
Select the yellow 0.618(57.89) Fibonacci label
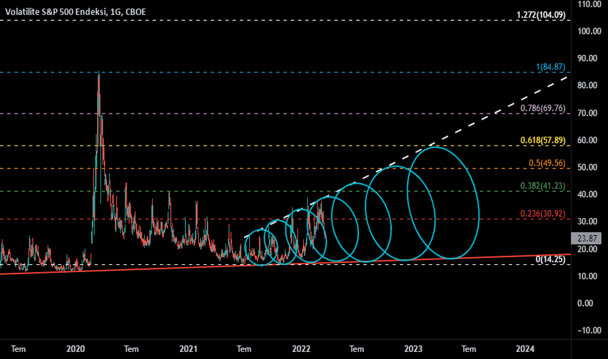pos(543,140)
